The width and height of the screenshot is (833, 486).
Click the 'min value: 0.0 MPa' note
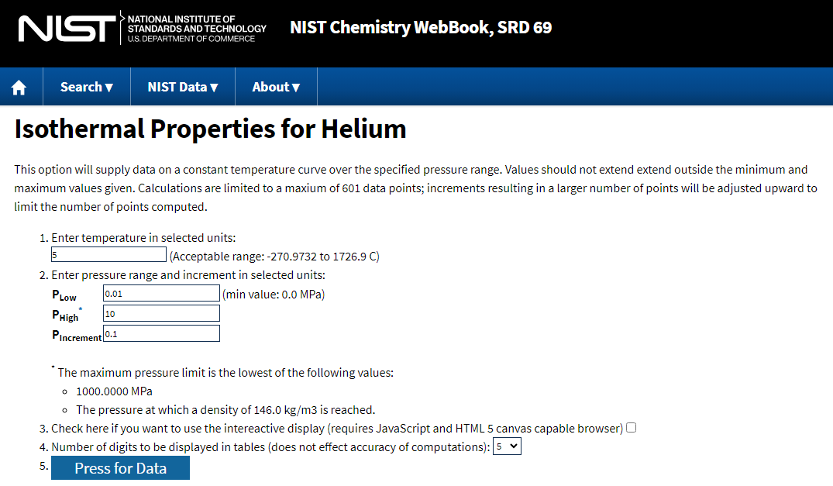[273, 294]
